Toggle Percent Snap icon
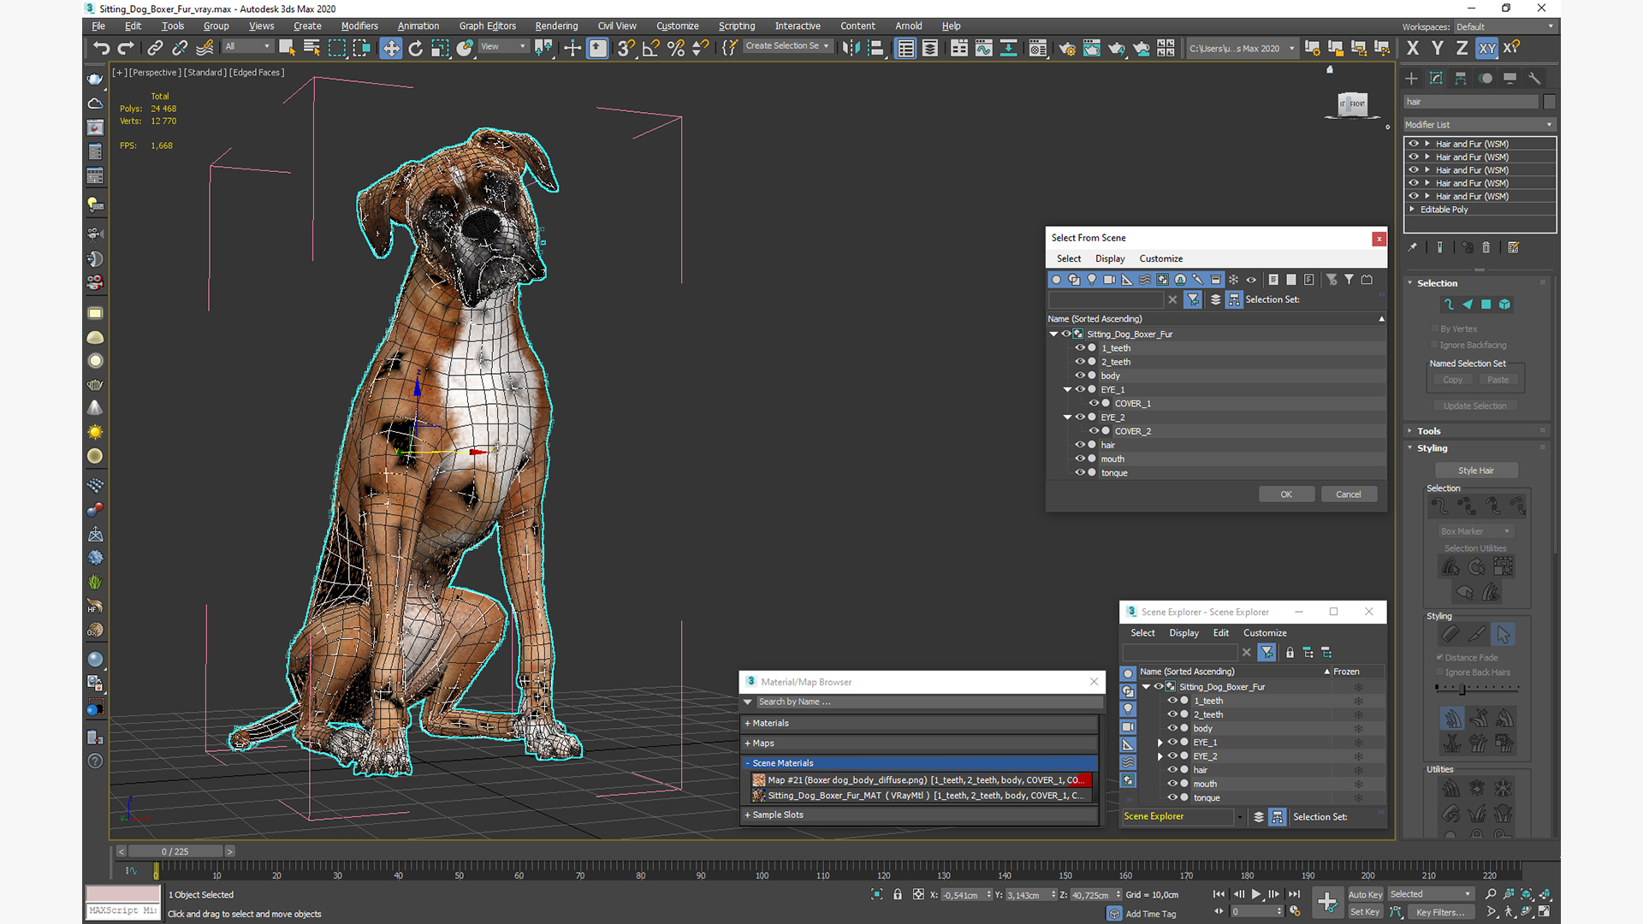The width and height of the screenshot is (1643, 924). point(675,48)
